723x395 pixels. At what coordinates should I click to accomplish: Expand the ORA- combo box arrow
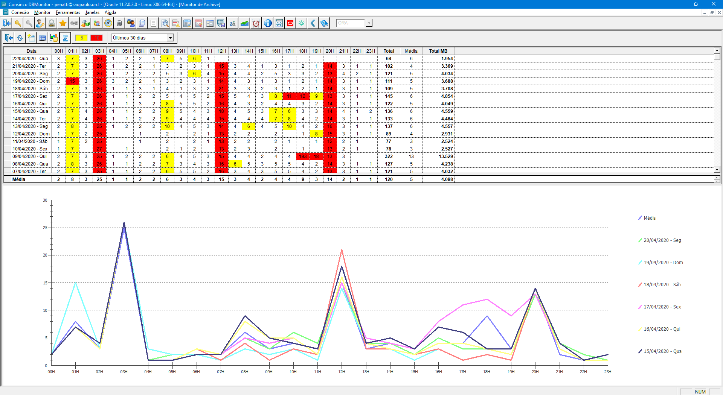click(369, 23)
